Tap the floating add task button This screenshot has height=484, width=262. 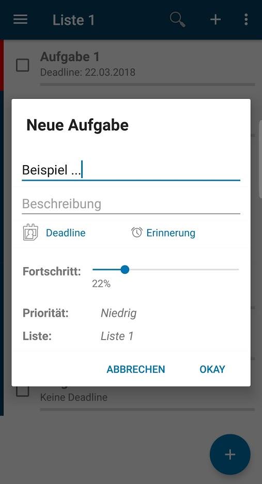click(x=230, y=454)
